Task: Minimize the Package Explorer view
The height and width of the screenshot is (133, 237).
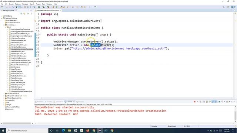Action: coord(28,10)
